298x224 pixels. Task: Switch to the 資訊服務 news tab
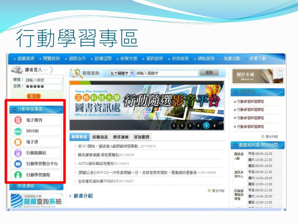(x=142, y=137)
